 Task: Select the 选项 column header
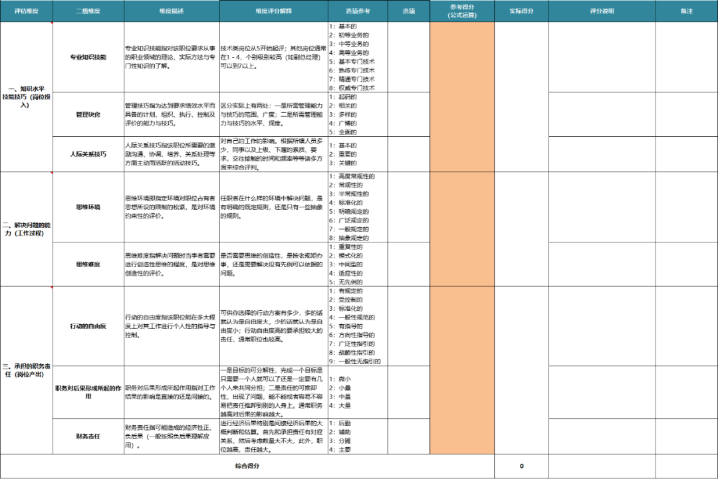click(409, 11)
